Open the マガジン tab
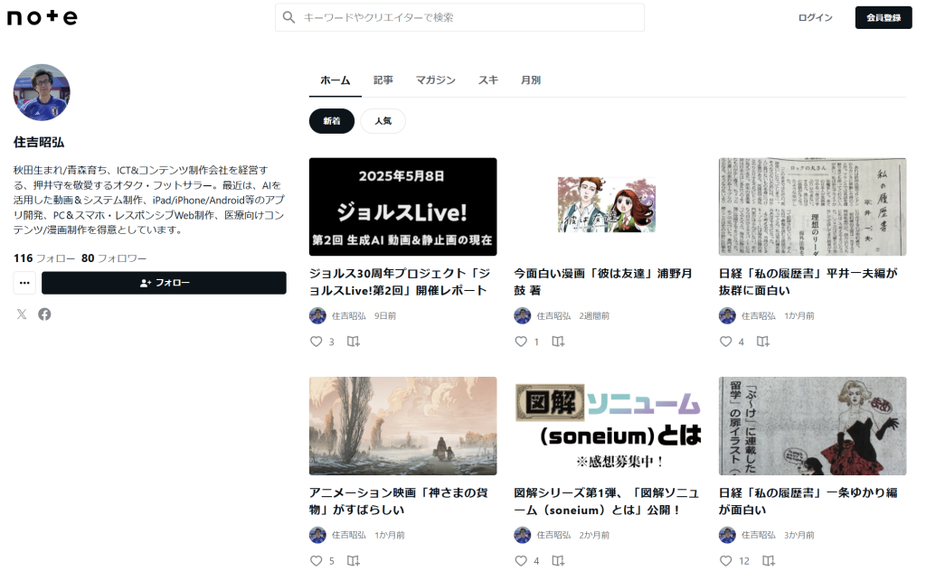This screenshot has width=926, height=581. 435,80
